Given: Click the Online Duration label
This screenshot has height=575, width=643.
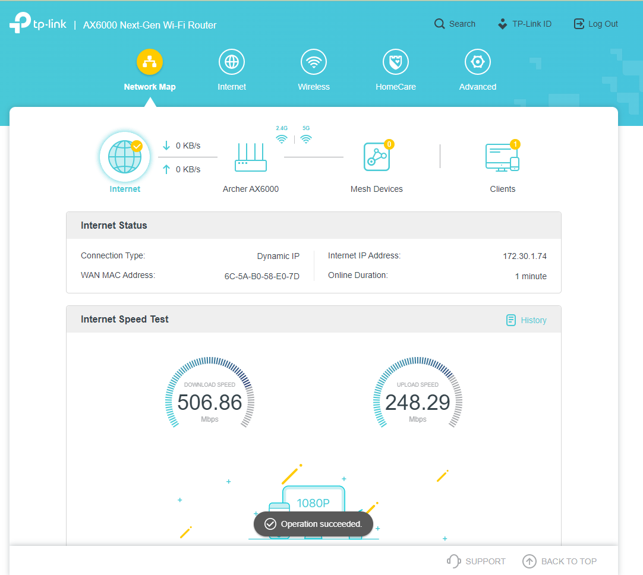Looking at the screenshot, I should 358,275.
